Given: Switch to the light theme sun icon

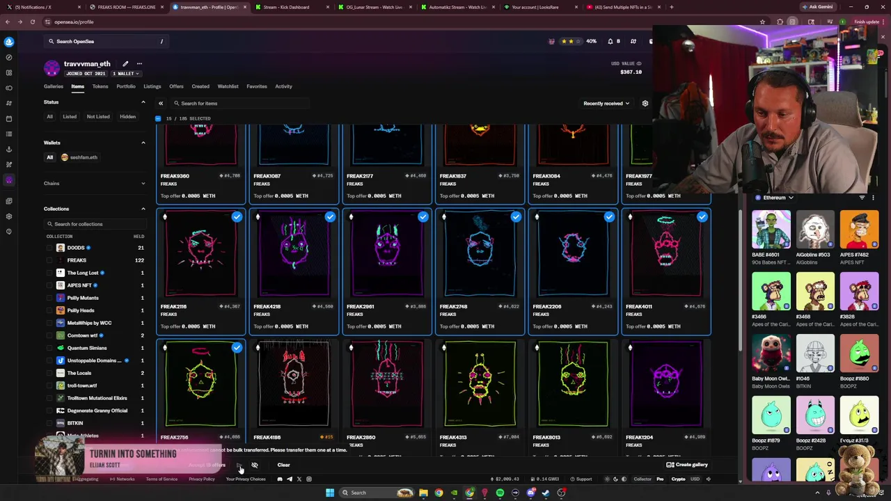Looking at the screenshot, I should [x=607, y=479].
